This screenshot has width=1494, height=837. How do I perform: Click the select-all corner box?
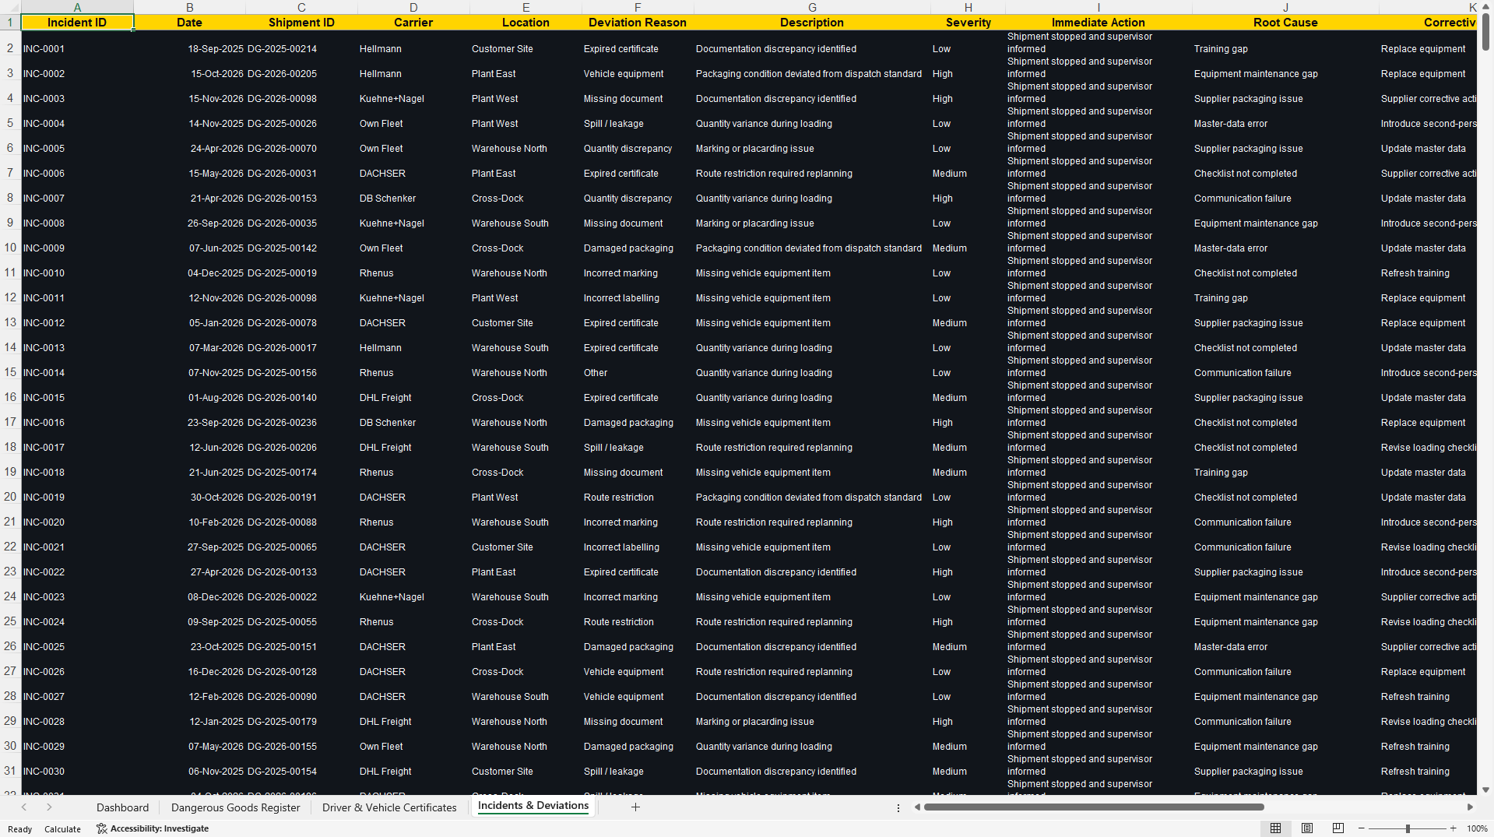10,7
